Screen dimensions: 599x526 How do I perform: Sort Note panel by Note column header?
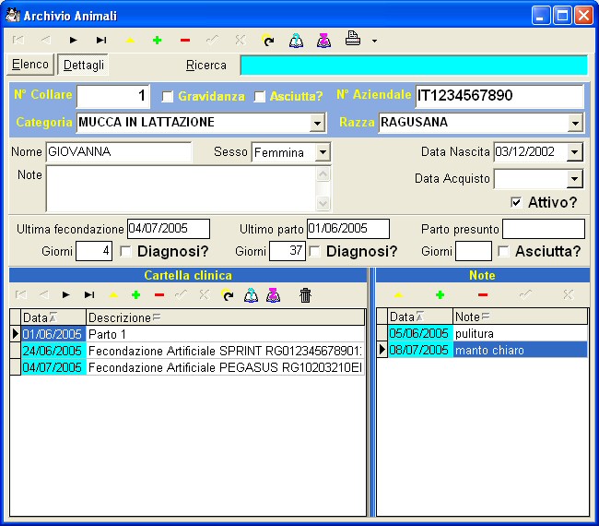click(x=521, y=317)
